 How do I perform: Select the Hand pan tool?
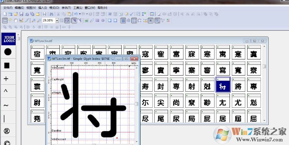tap(16, 20)
